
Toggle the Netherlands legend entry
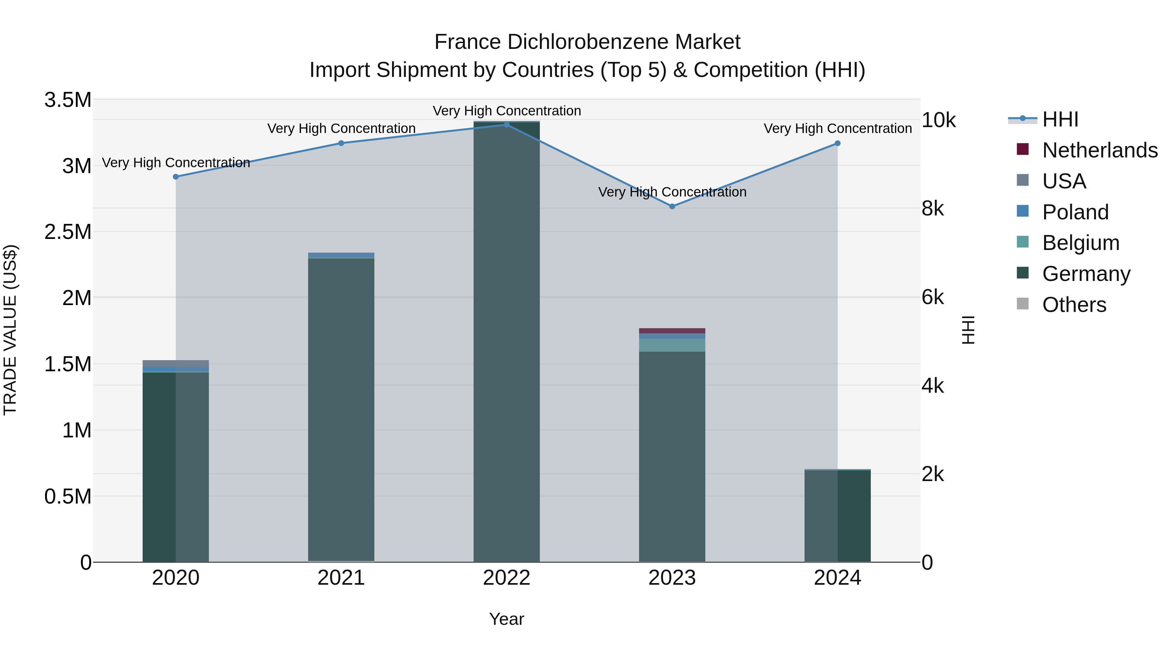tap(1087, 150)
